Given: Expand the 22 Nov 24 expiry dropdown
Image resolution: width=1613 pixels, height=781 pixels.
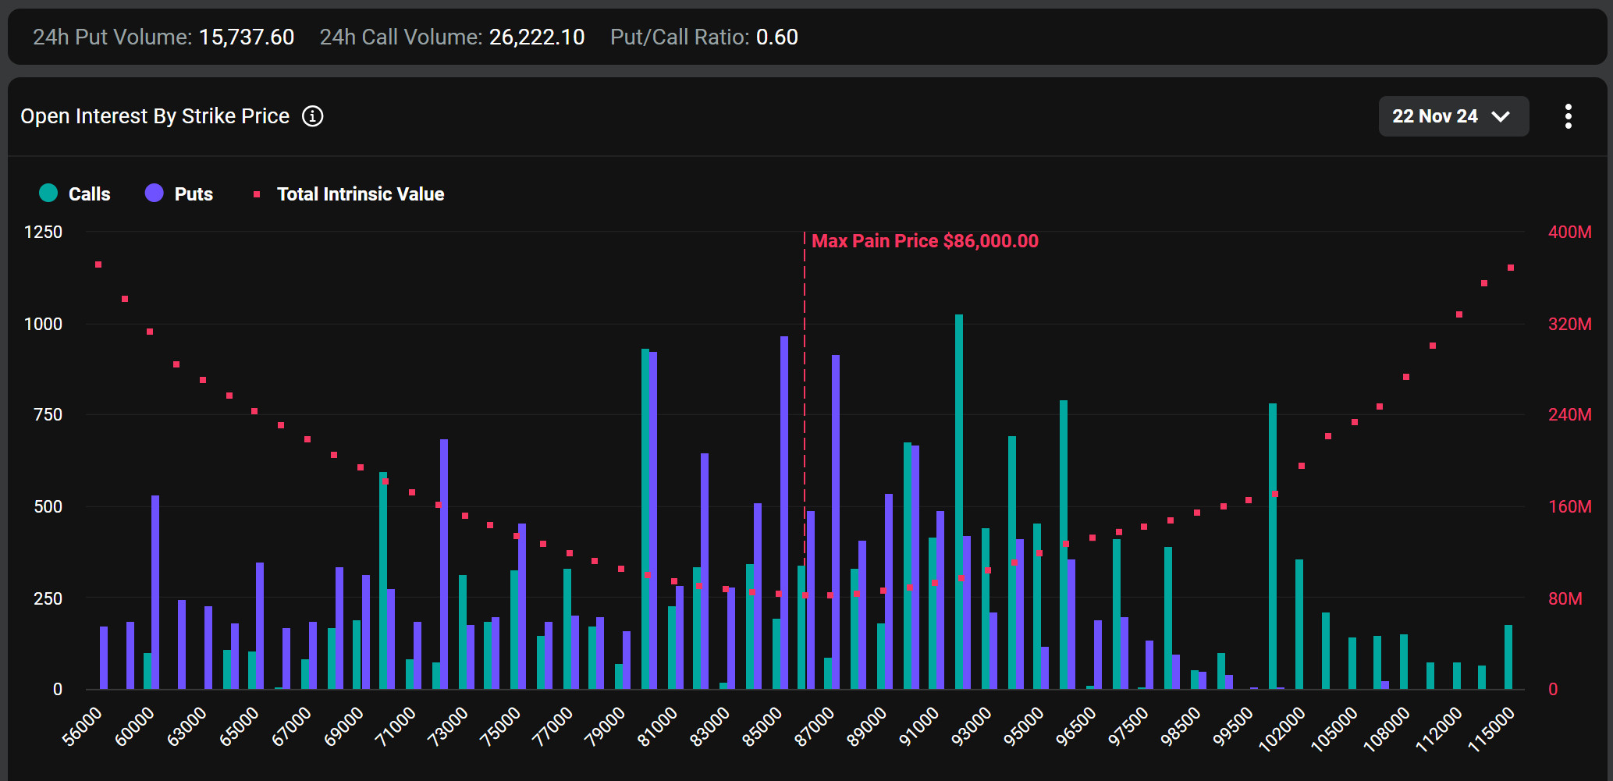Looking at the screenshot, I should click(x=1453, y=116).
